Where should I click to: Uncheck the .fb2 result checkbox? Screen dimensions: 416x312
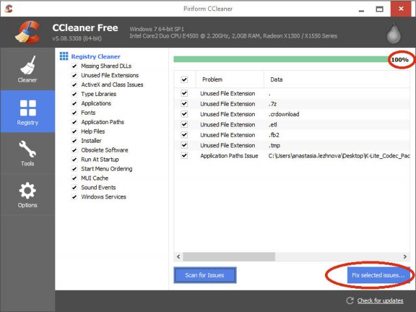pyautogui.click(x=184, y=134)
